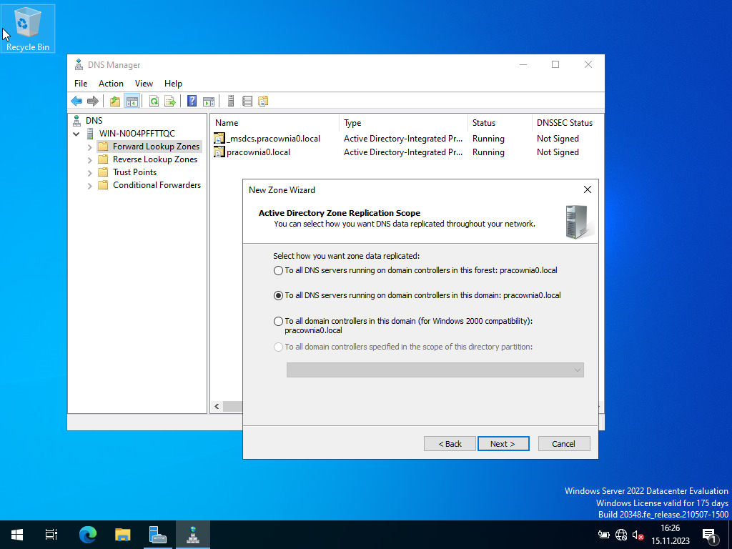The image size is (732, 549).
Task: Collapse the WIN-N0O4PFFTTQC server node
Action: click(76, 134)
